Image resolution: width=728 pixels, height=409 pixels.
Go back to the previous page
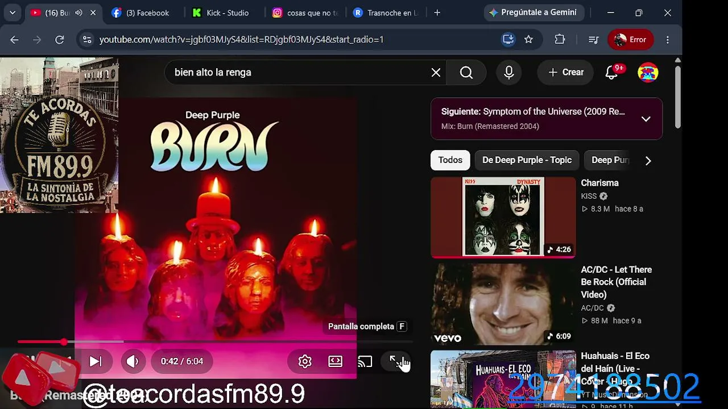tap(14, 40)
